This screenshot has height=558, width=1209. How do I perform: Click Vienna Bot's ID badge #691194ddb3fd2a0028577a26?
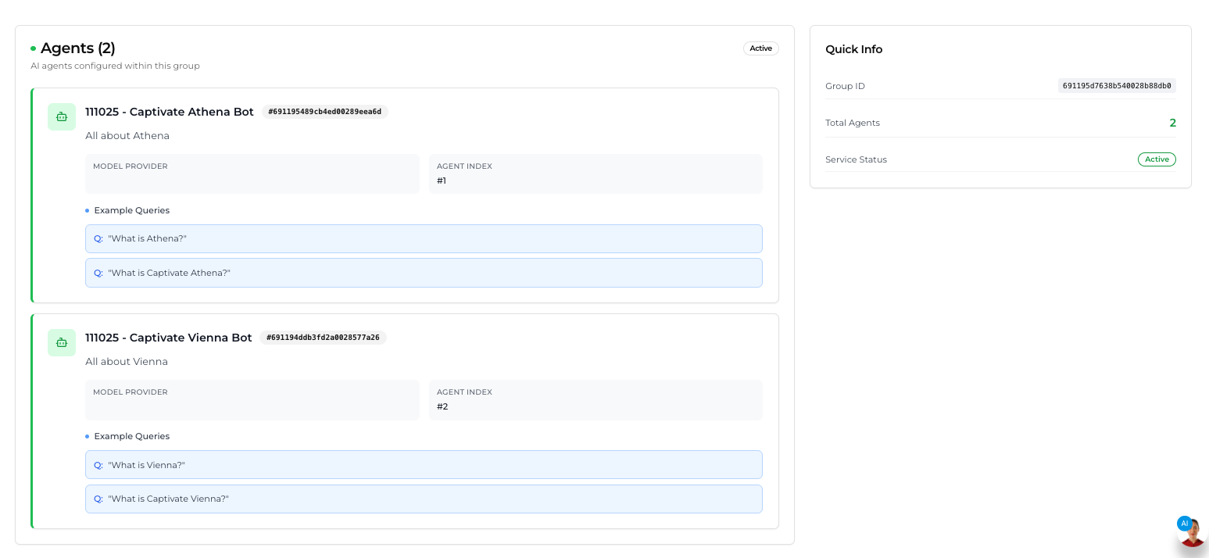tap(323, 338)
